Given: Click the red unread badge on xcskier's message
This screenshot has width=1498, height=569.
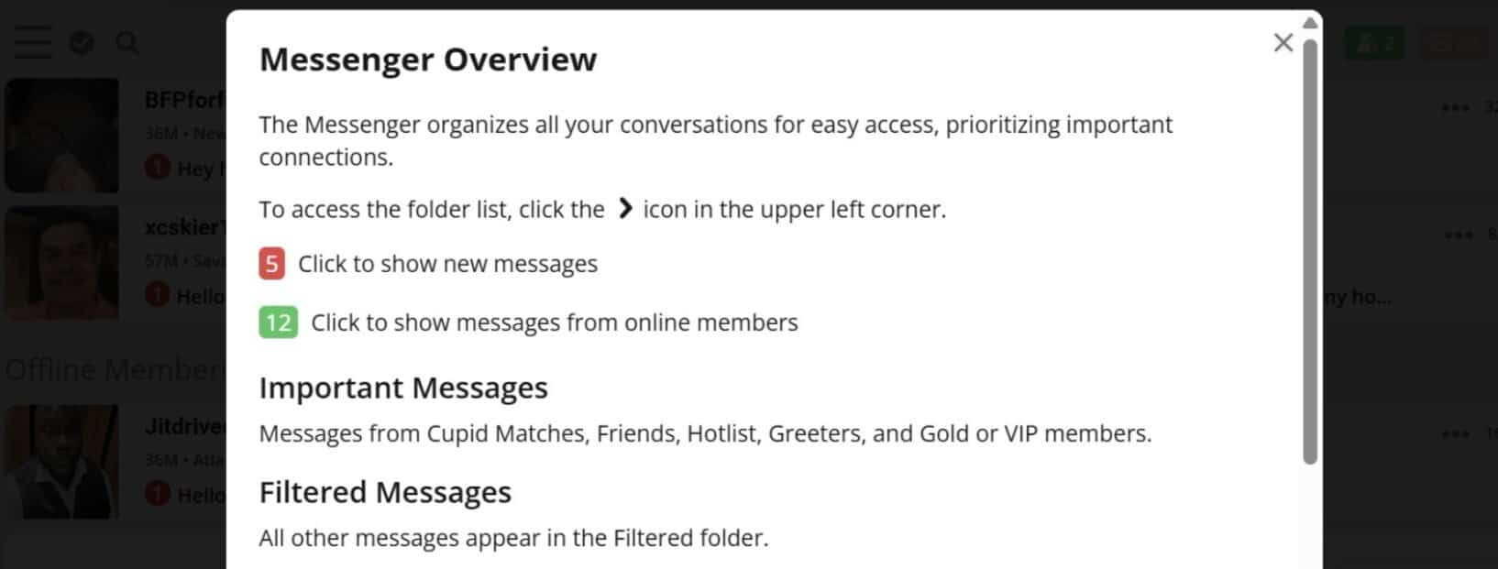Looking at the screenshot, I should (x=158, y=295).
